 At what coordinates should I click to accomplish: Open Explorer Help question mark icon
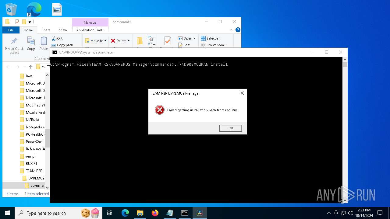point(238,30)
